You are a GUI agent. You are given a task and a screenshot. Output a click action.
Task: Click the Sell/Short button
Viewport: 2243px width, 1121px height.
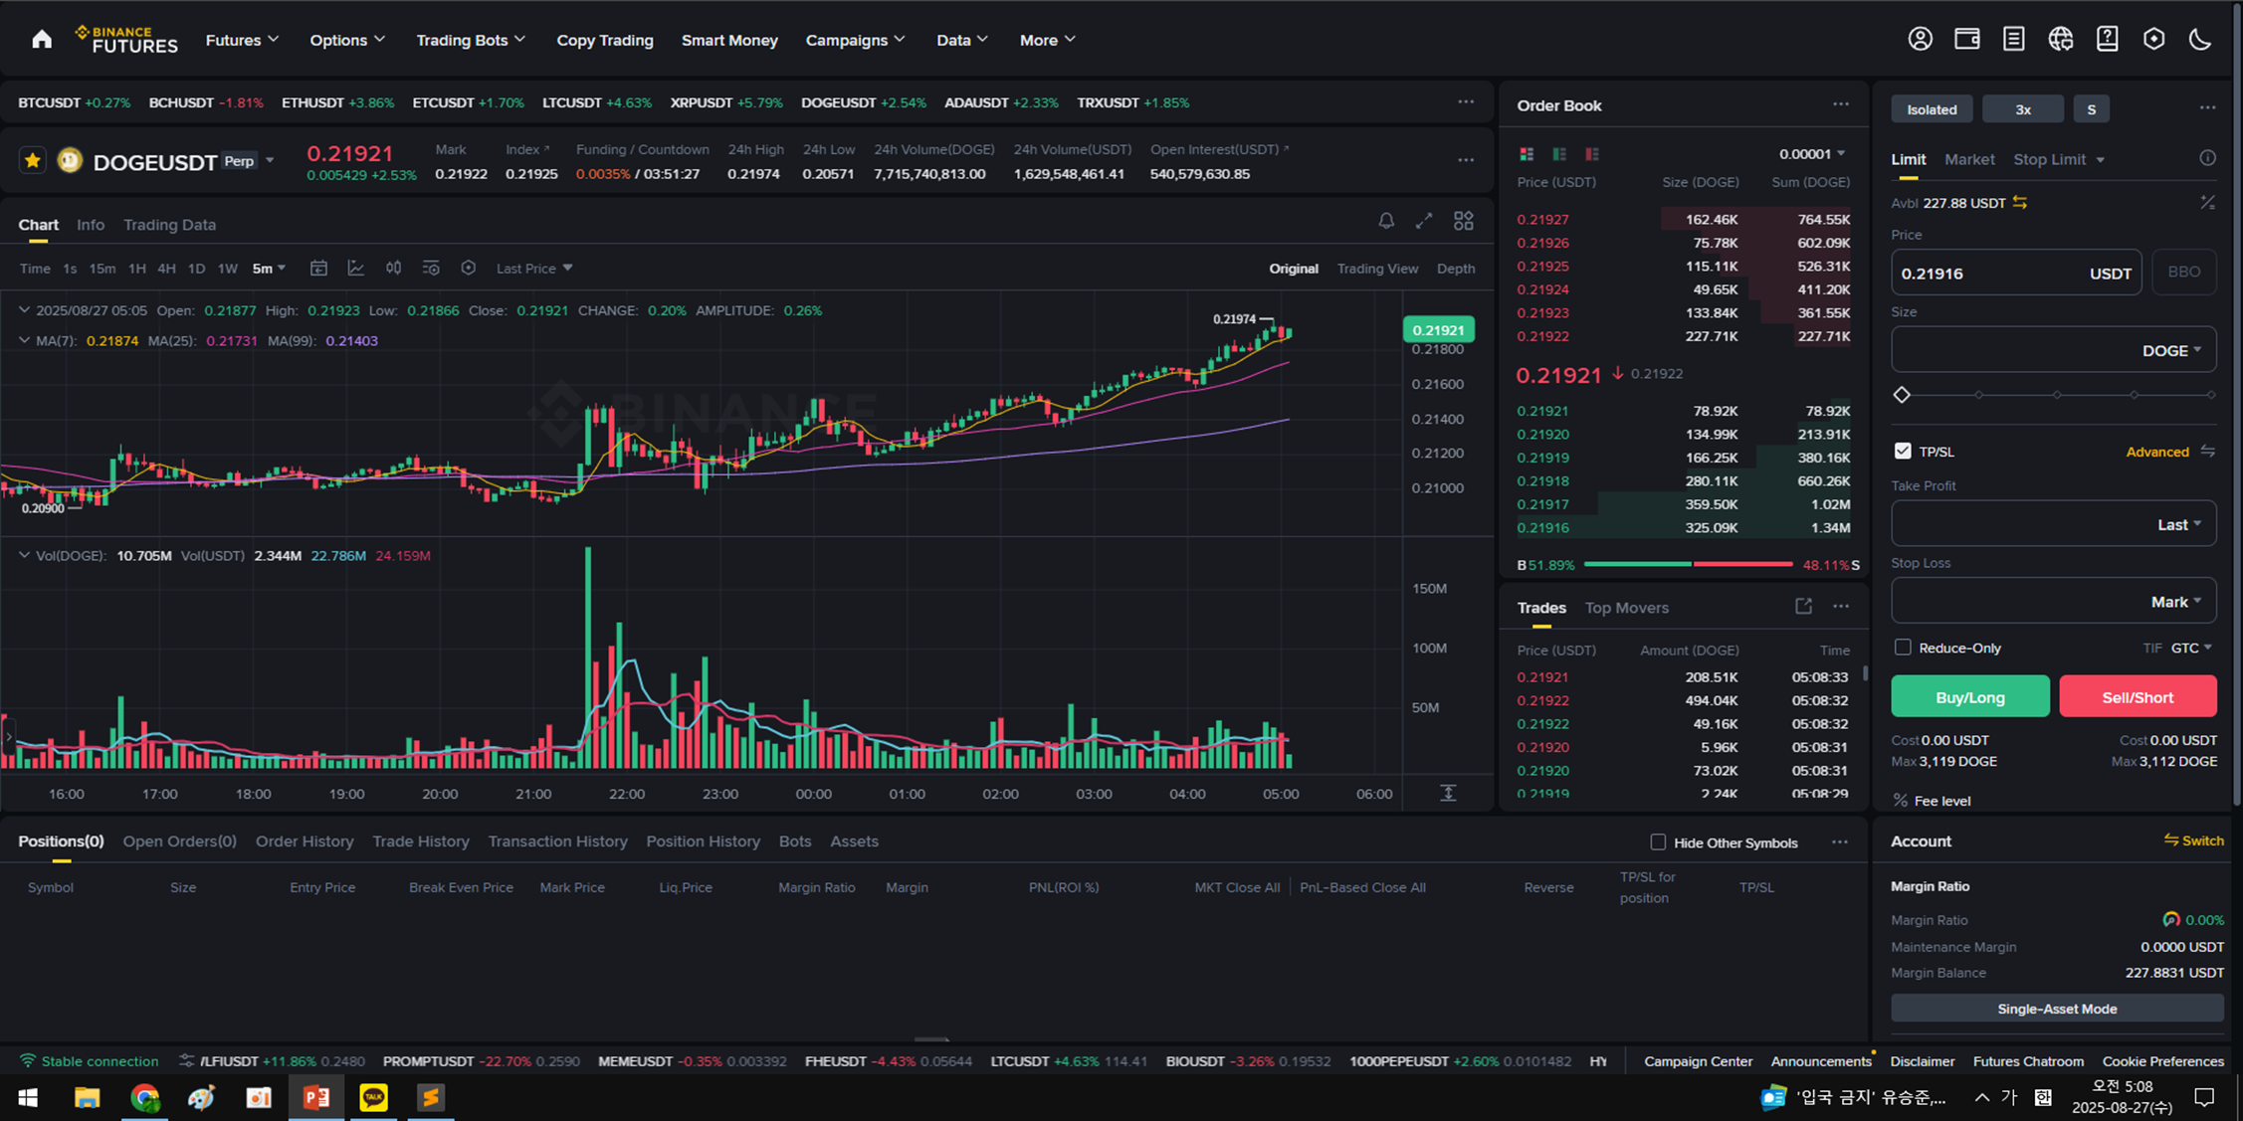tap(2138, 697)
